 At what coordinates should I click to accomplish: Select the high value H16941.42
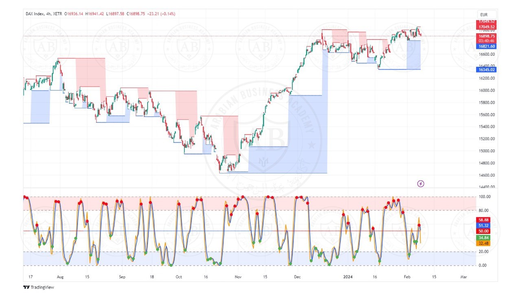(x=95, y=14)
